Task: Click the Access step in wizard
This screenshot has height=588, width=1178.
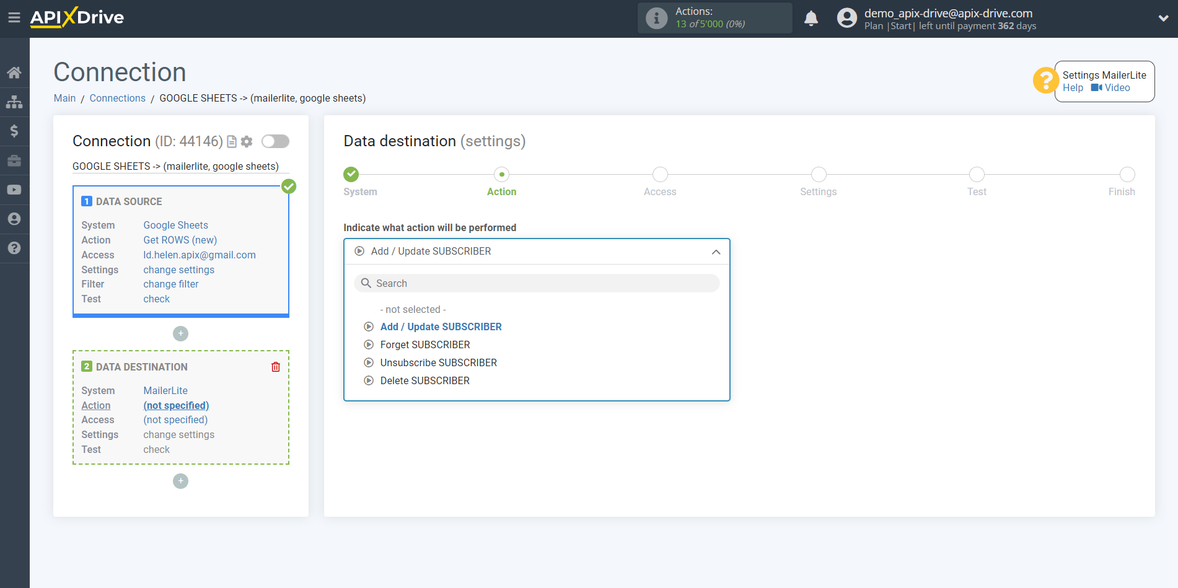Action: pyautogui.click(x=660, y=174)
